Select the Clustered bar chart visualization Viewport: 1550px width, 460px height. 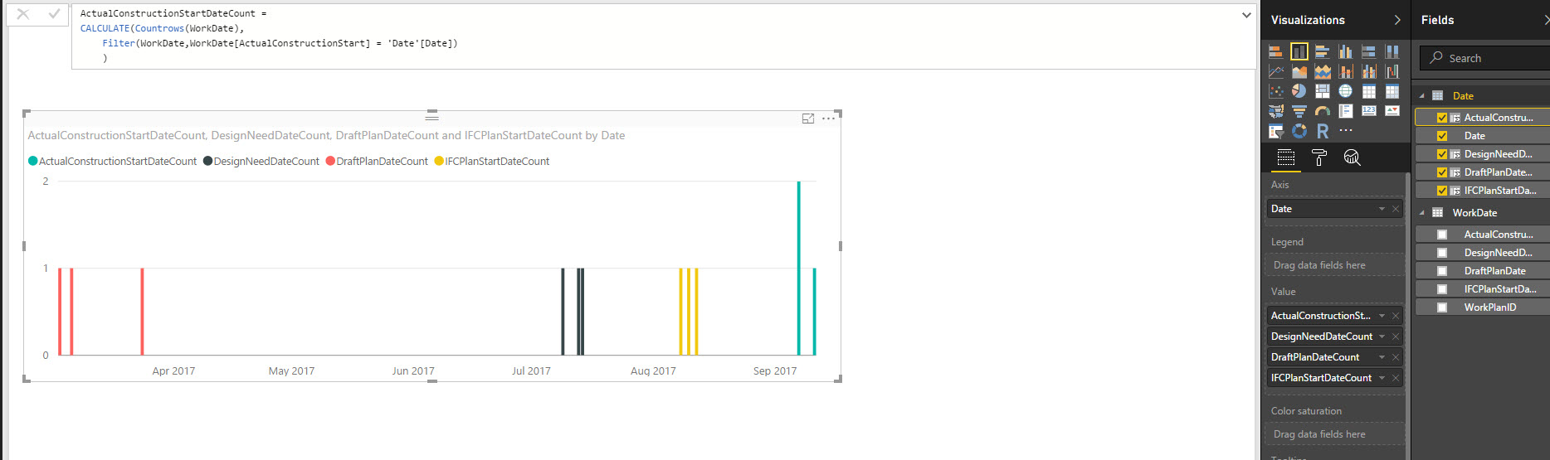1323,51
